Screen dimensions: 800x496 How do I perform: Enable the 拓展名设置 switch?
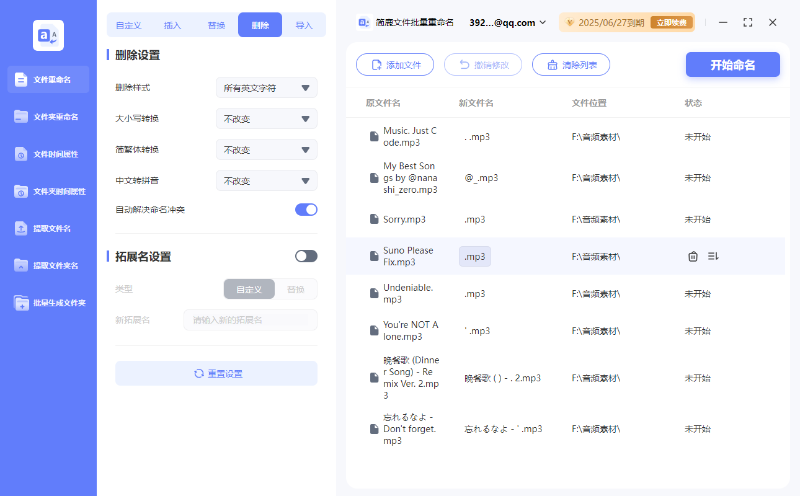[306, 255]
